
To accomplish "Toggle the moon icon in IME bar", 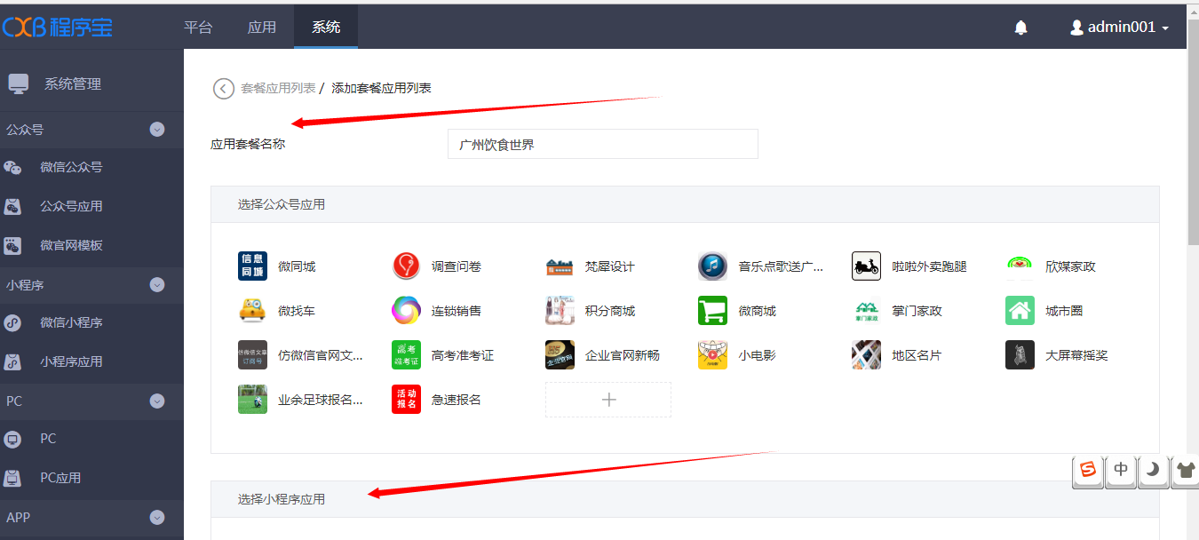I will pyautogui.click(x=1153, y=470).
